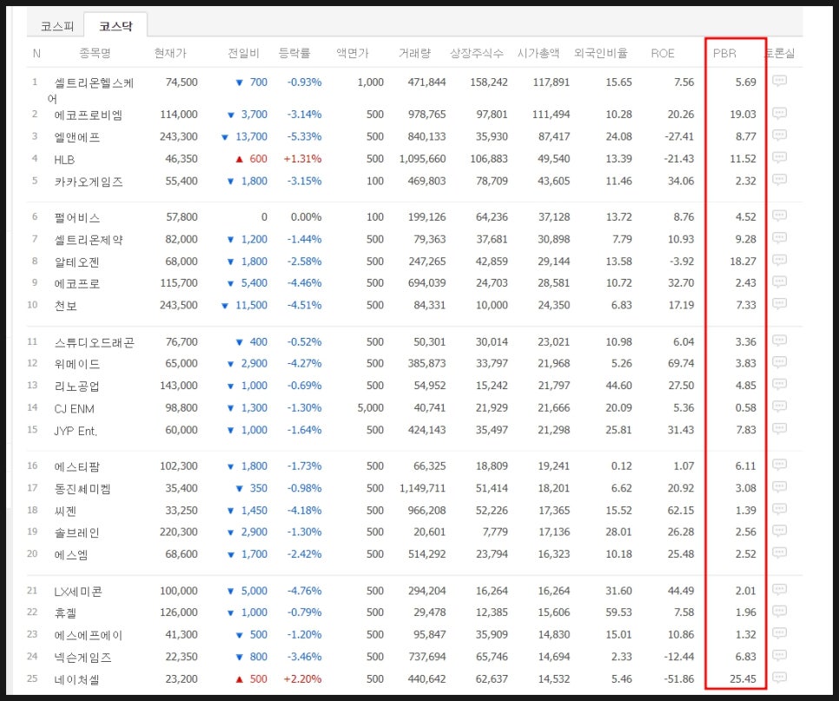The image size is (839, 701).
Task: Click the HLB stock name
Action: (x=64, y=160)
